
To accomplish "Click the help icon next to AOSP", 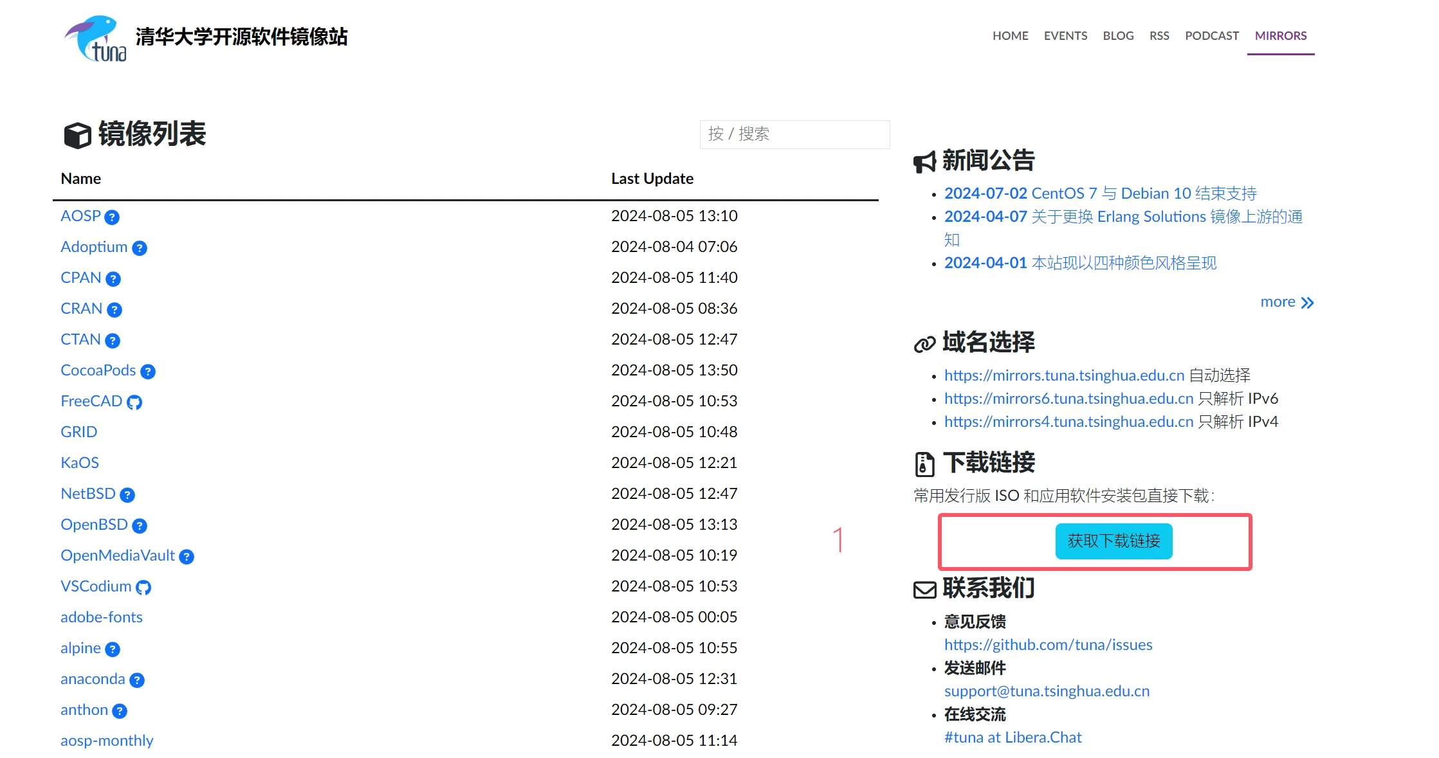I will coord(112,217).
